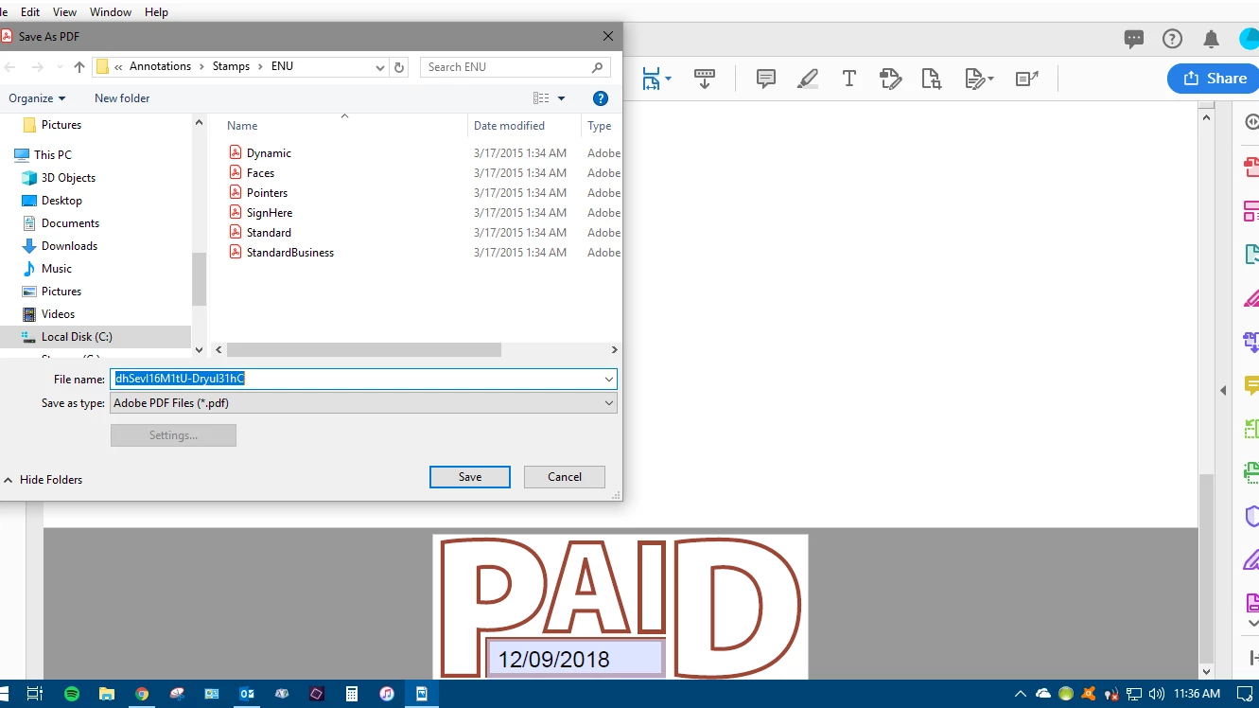Expand the Organize dropdown menu
The height and width of the screenshot is (708, 1259).
pos(37,98)
